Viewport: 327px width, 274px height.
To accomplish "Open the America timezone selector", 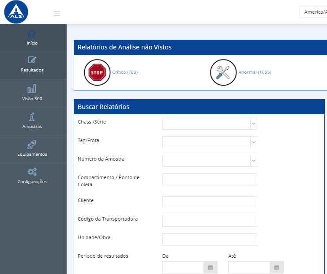I will tap(313, 12).
